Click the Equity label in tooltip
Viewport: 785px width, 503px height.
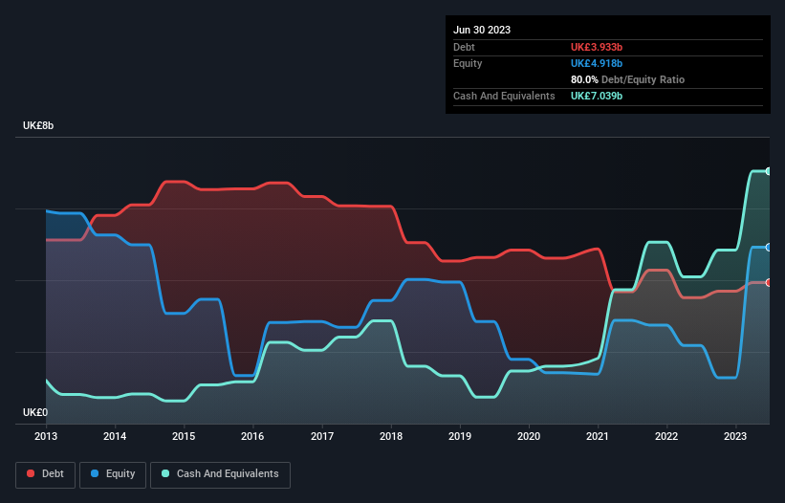click(468, 63)
